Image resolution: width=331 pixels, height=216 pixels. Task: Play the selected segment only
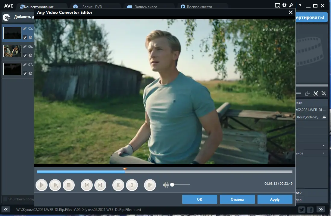click(x=55, y=185)
